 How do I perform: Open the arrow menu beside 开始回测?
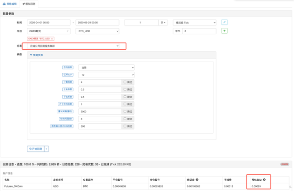pos(47,149)
